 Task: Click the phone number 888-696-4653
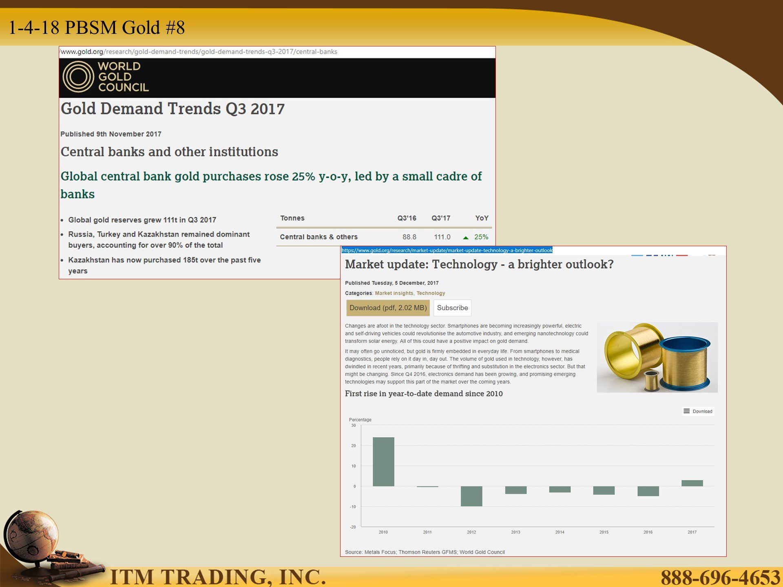pos(721,577)
